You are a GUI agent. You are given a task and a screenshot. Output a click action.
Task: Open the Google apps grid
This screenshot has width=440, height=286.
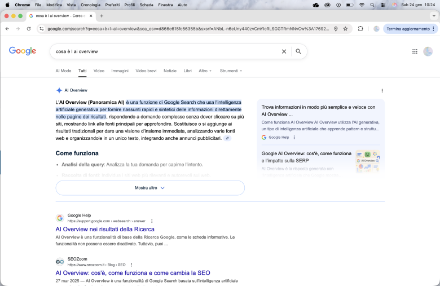pyautogui.click(x=415, y=51)
